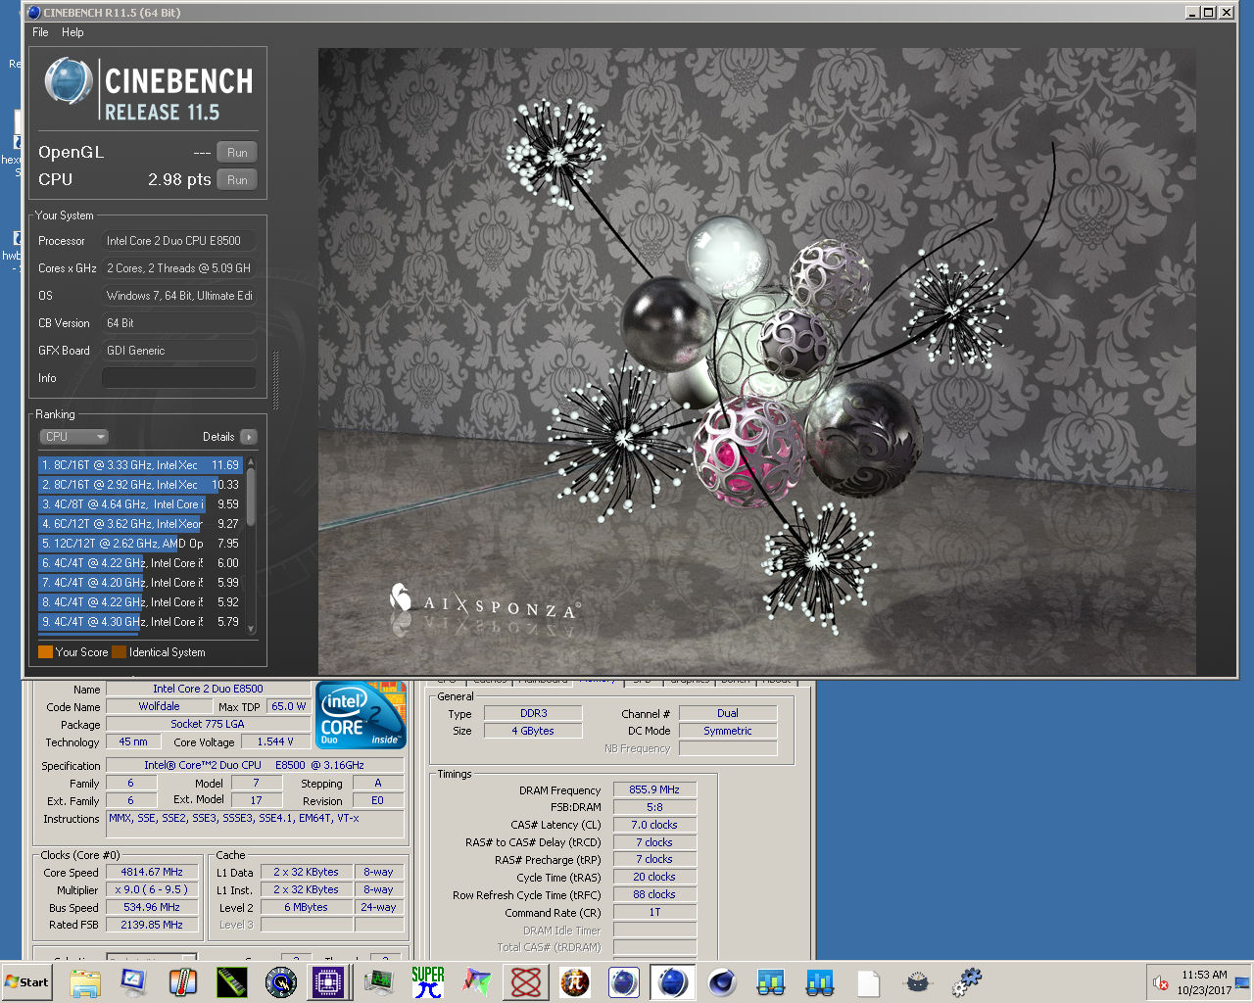1254x1003 pixels.
Task: Click the Cinebench sphere logo in left panel
Action: (69, 81)
